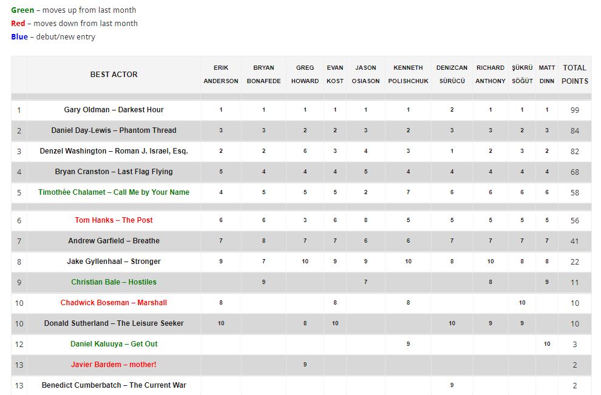Viewport: 601px width, 395px height.
Task: Select 'Jake Gyllenhaal – Stronger' entry
Action: point(114,262)
